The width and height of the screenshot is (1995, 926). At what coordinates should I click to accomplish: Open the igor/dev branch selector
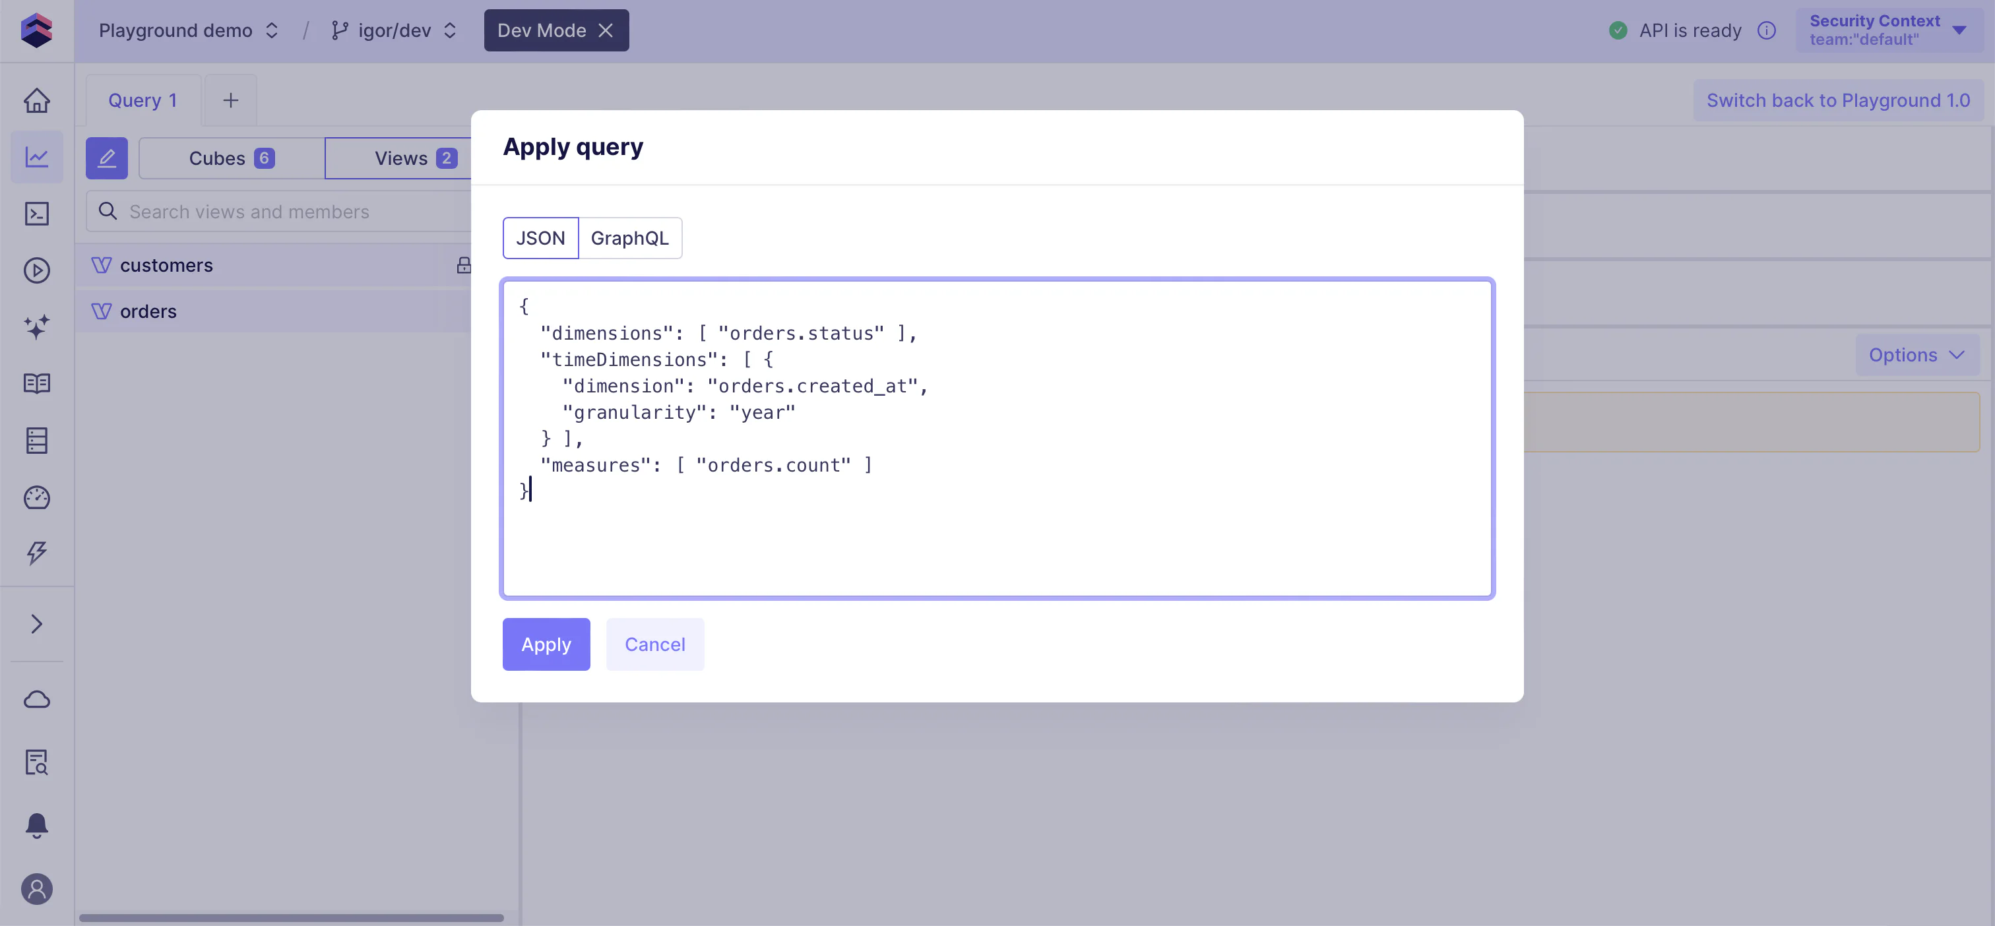[393, 30]
